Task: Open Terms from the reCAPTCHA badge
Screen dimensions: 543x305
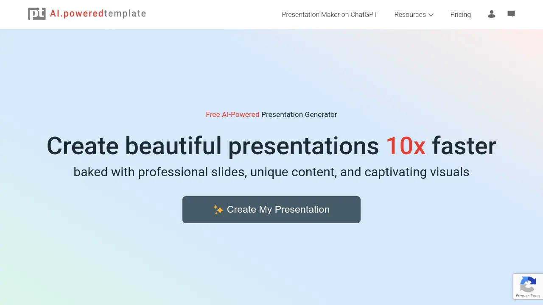Action: (535, 295)
